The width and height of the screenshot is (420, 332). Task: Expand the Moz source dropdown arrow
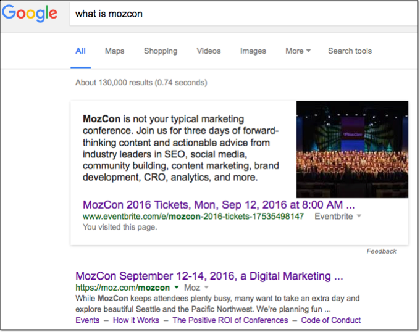[x=207, y=288]
